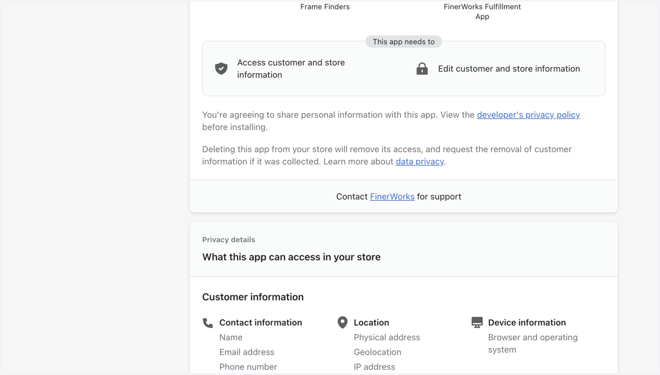Click the 'IP address' entry
Viewport: 660px width, 375px height.
coord(375,367)
